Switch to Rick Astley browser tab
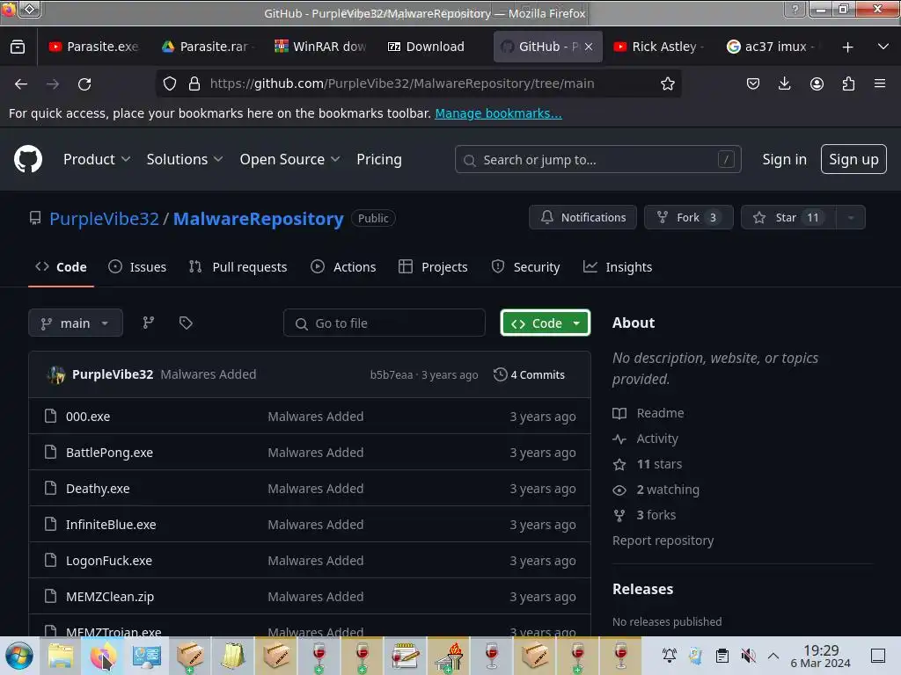901x675 pixels. (658, 47)
